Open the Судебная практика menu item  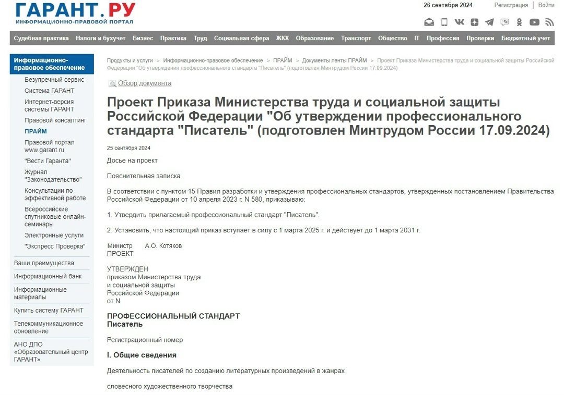pos(41,38)
